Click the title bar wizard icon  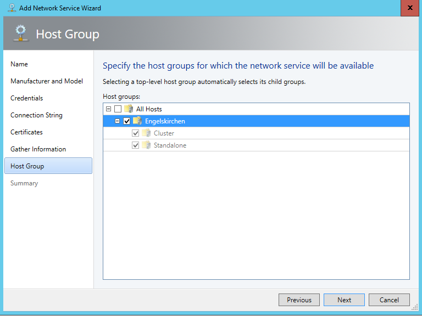[x=11, y=8]
